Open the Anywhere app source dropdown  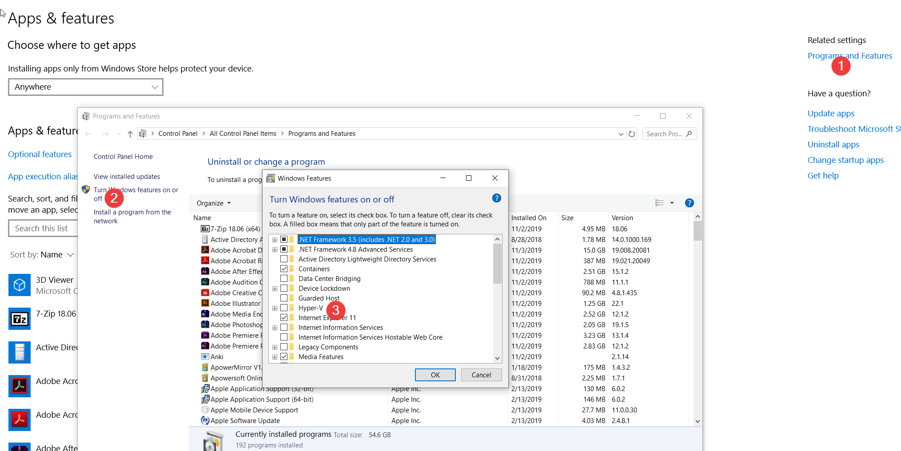point(86,87)
